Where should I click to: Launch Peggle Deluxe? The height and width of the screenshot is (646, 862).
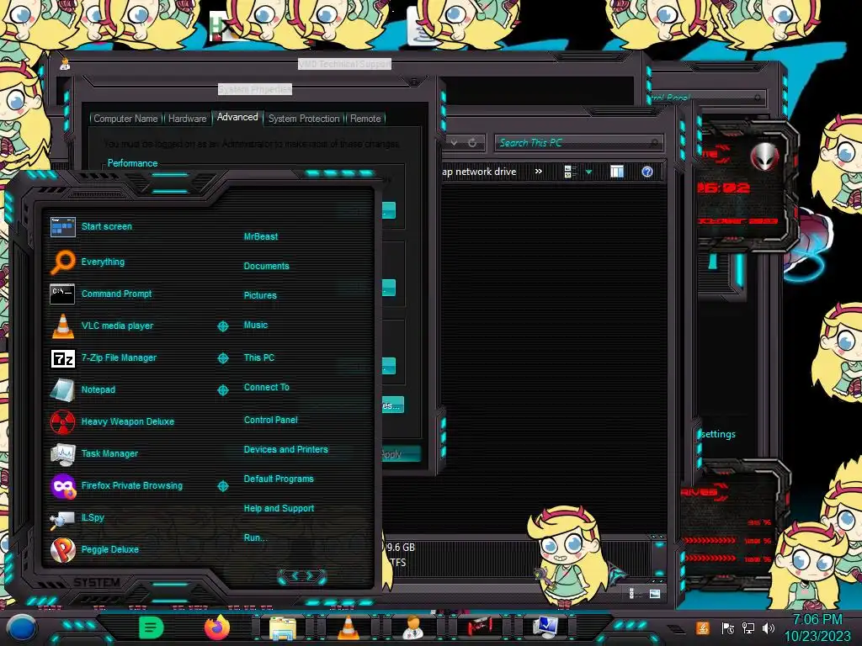(x=110, y=549)
